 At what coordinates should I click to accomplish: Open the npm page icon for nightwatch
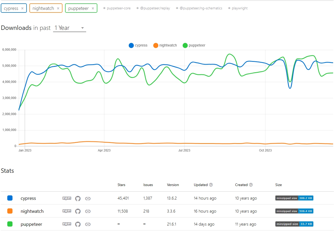pyautogui.click(x=67, y=211)
